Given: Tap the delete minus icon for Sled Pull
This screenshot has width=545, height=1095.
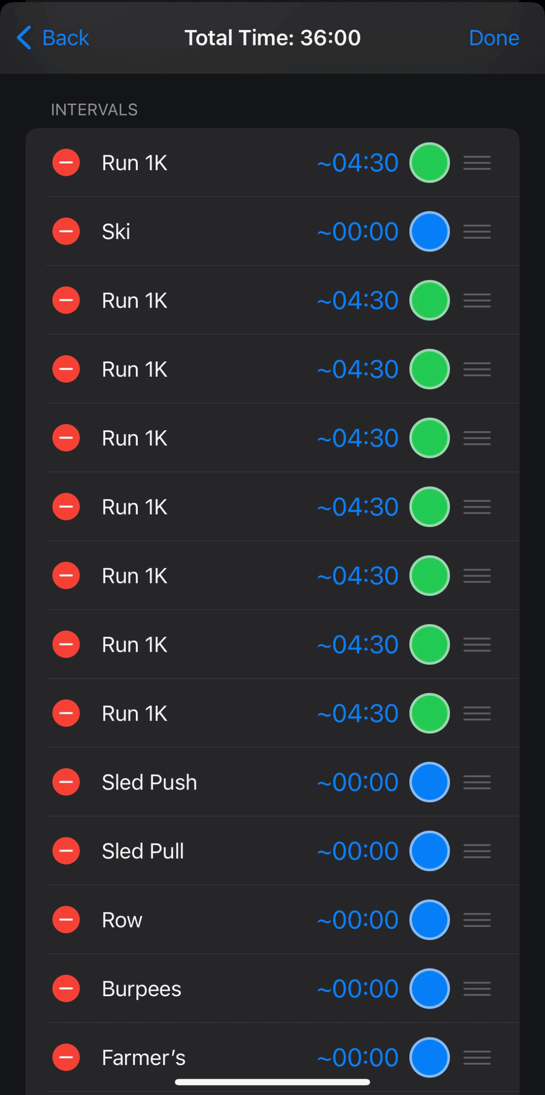Looking at the screenshot, I should [x=66, y=851].
